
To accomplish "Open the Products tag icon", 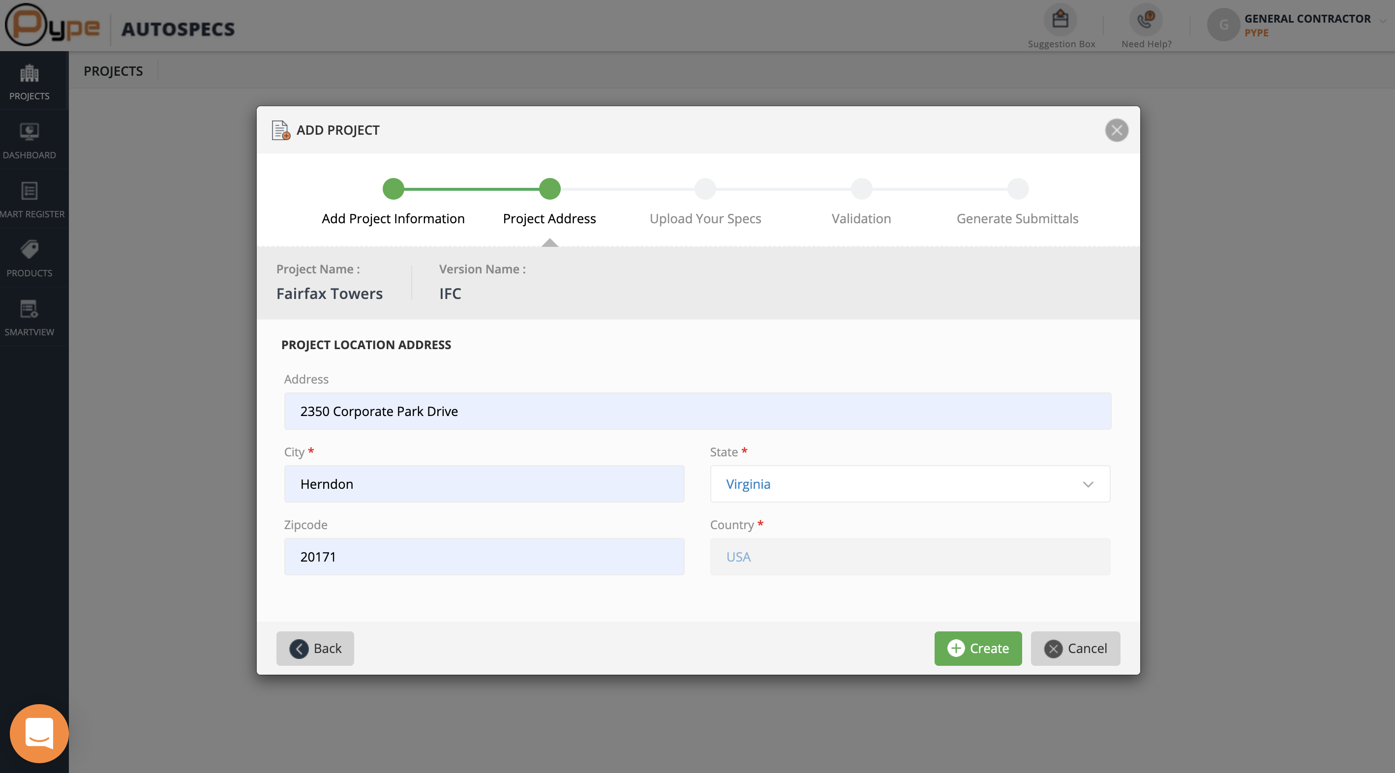I will pos(29,249).
